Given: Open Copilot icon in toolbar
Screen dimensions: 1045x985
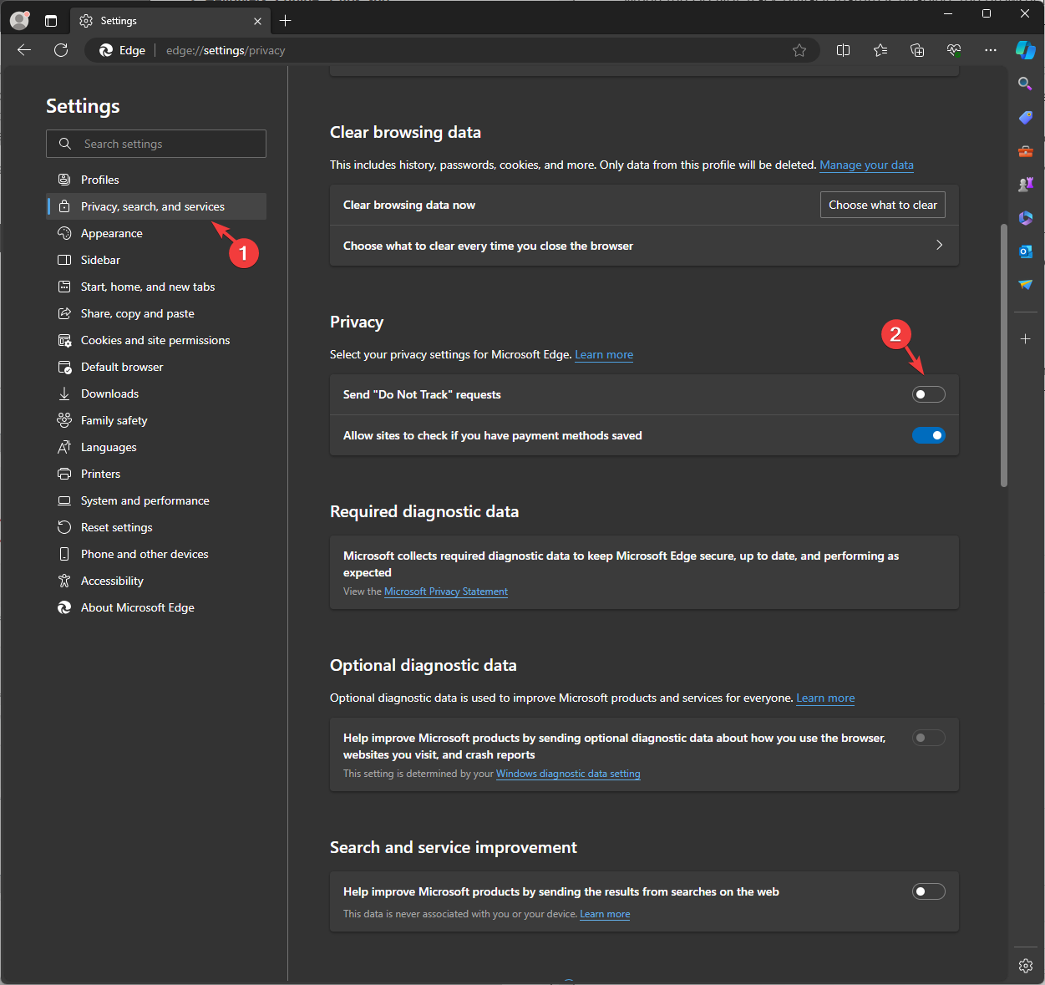Looking at the screenshot, I should [x=1026, y=50].
